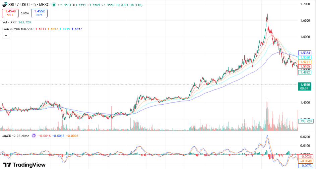The image size is (316, 169).
Task: Click the MACD axis label -0.0073
Action: point(306,166)
